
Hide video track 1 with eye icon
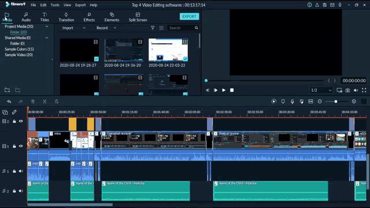tap(21, 146)
